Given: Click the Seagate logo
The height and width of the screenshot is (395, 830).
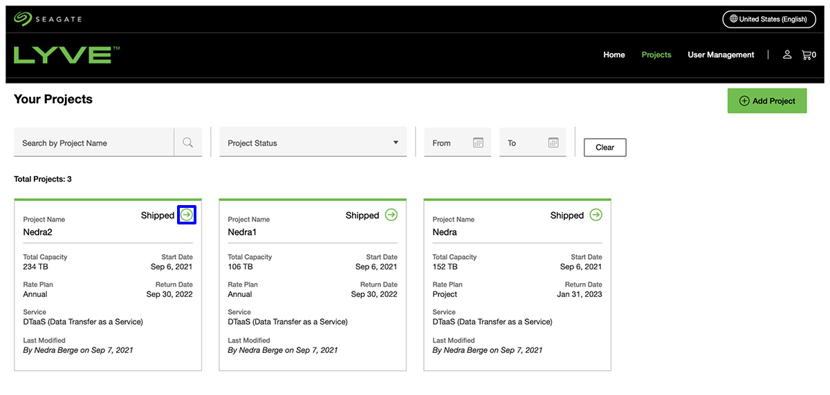Looking at the screenshot, I should (x=48, y=19).
